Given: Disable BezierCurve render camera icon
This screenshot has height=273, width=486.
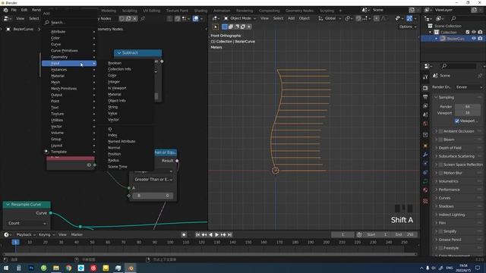Looking at the screenshot, I should tap(480, 39).
